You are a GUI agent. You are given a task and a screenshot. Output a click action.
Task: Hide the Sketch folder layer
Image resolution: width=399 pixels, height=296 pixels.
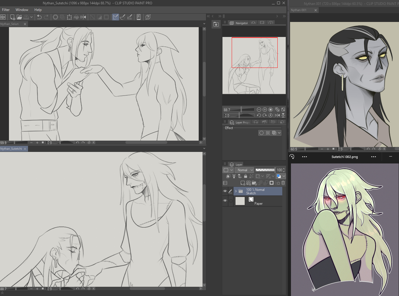[x=225, y=191]
